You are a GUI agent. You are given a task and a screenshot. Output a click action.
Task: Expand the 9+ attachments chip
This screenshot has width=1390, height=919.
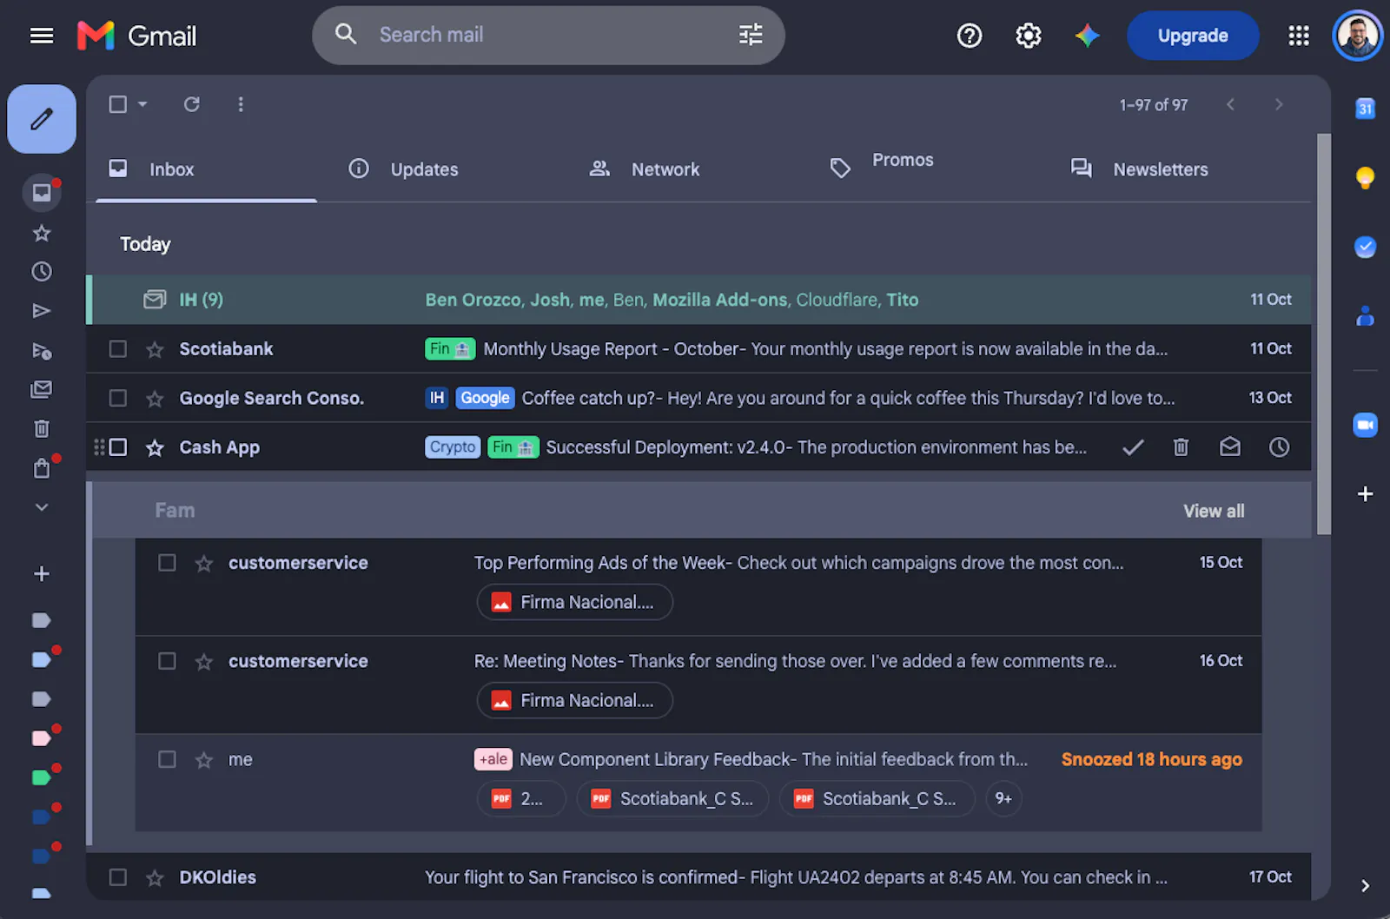point(1003,798)
